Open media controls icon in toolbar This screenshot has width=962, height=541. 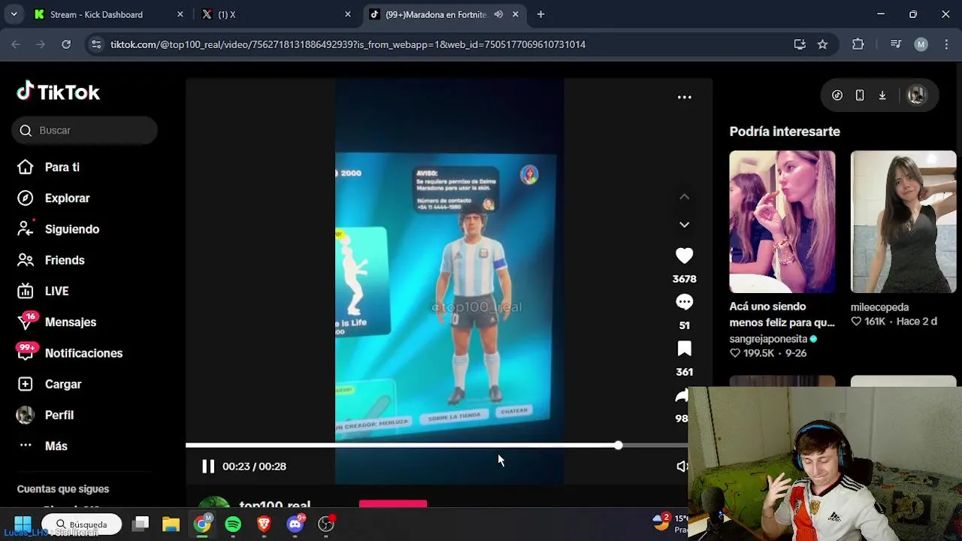(x=895, y=44)
